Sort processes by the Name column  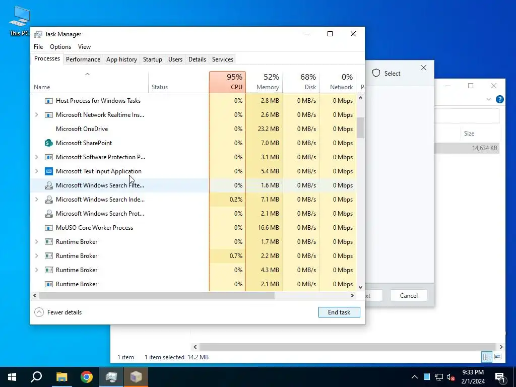click(x=89, y=82)
